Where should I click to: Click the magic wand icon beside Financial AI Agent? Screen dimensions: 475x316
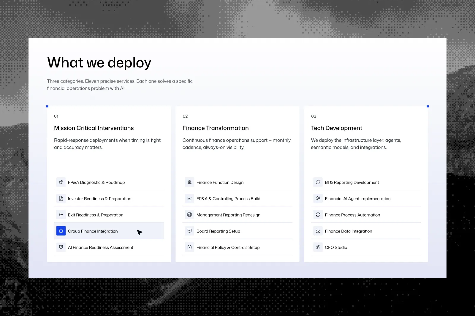318,198
